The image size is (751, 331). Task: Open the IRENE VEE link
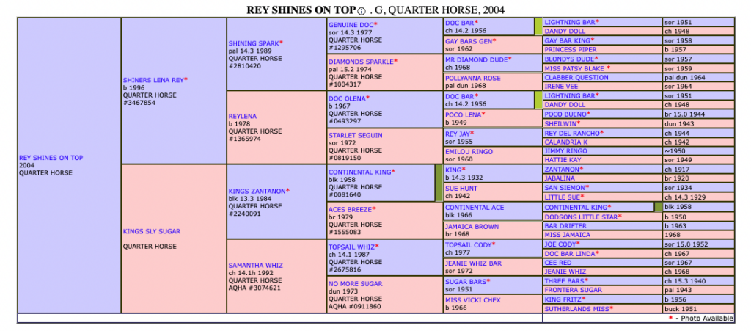click(561, 87)
